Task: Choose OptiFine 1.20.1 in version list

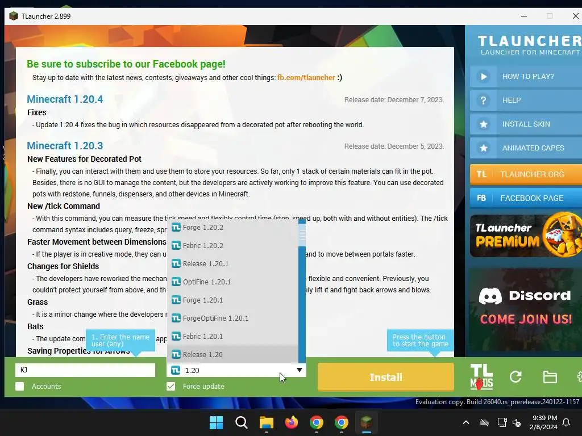Action: [232, 282]
